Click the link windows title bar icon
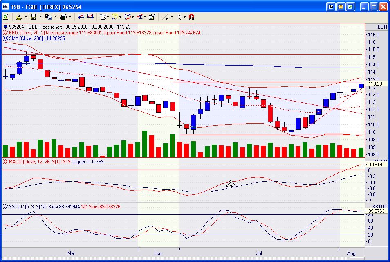The image size is (390, 262). click(331, 7)
